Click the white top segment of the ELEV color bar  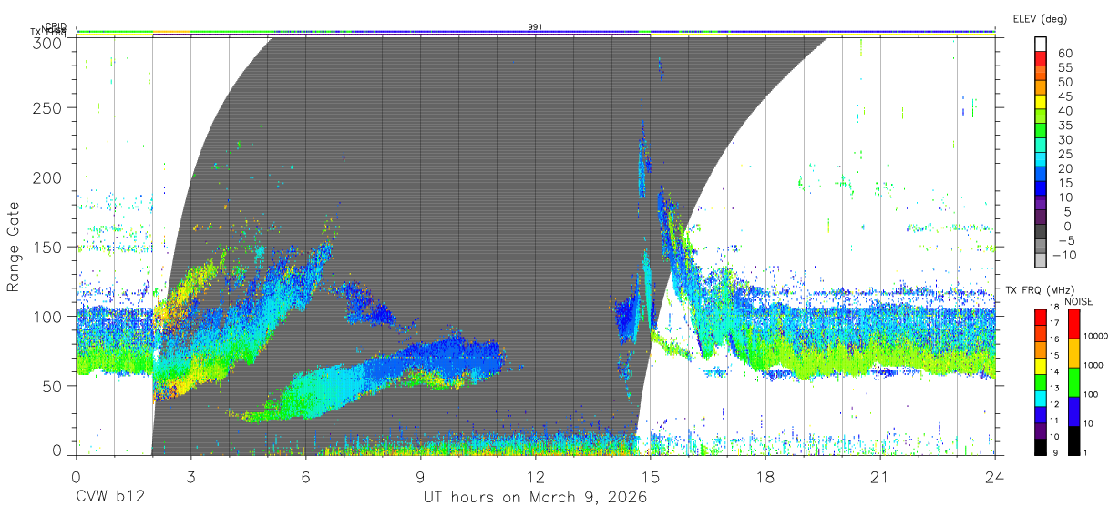point(1041,44)
